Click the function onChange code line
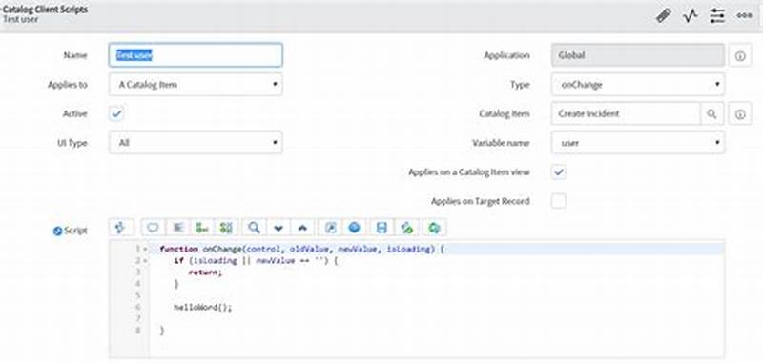763x363 pixels. coord(302,250)
